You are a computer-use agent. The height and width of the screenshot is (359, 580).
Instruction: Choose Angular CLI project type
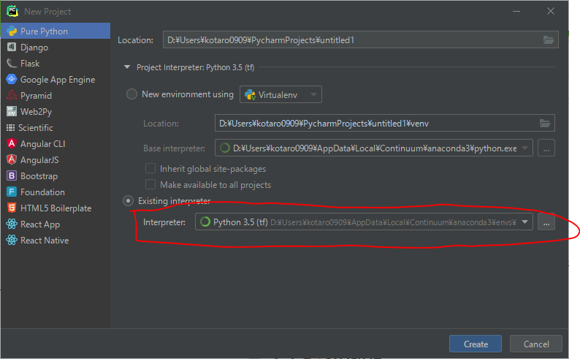[56, 143]
